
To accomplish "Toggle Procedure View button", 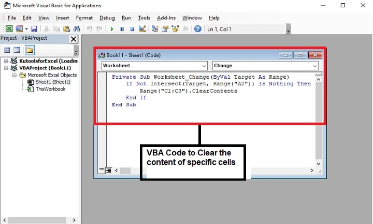I will pos(102,170).
